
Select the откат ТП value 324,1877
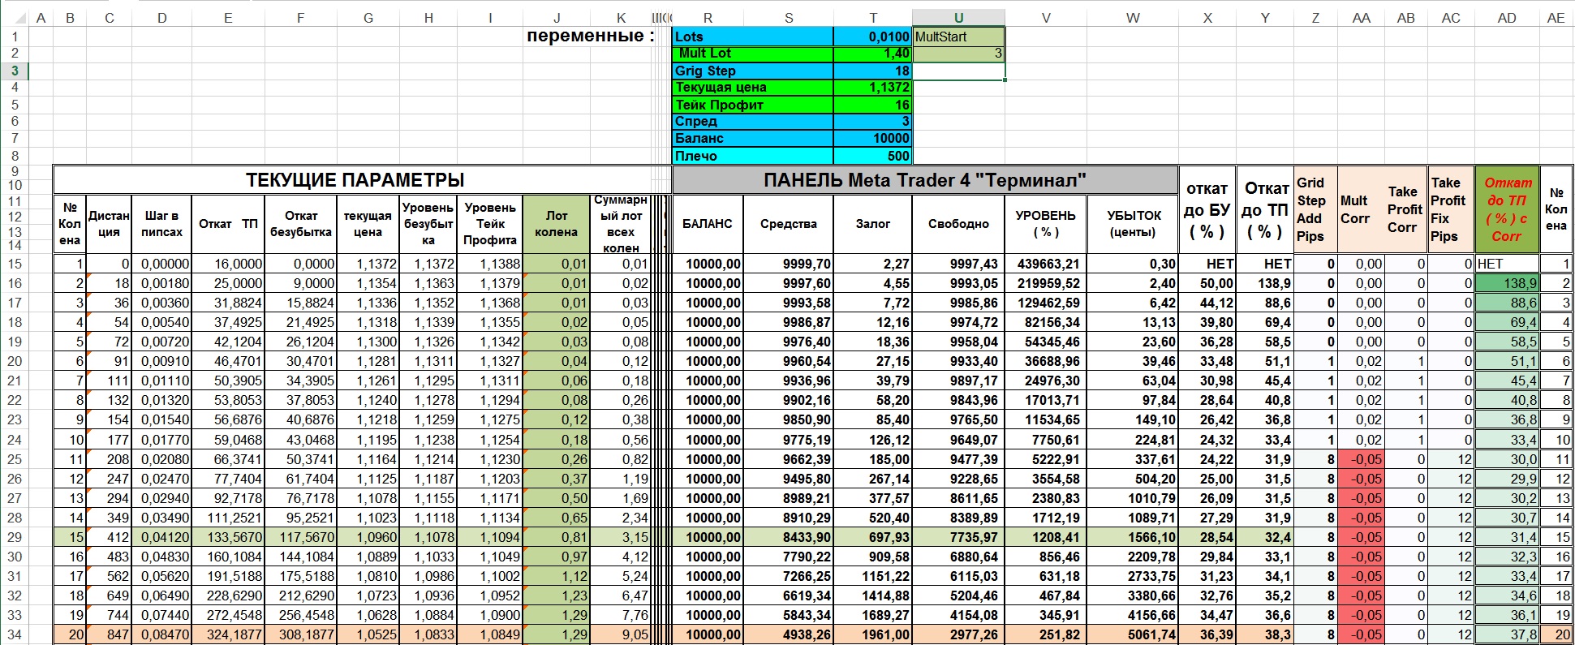[x=228, y=634]
